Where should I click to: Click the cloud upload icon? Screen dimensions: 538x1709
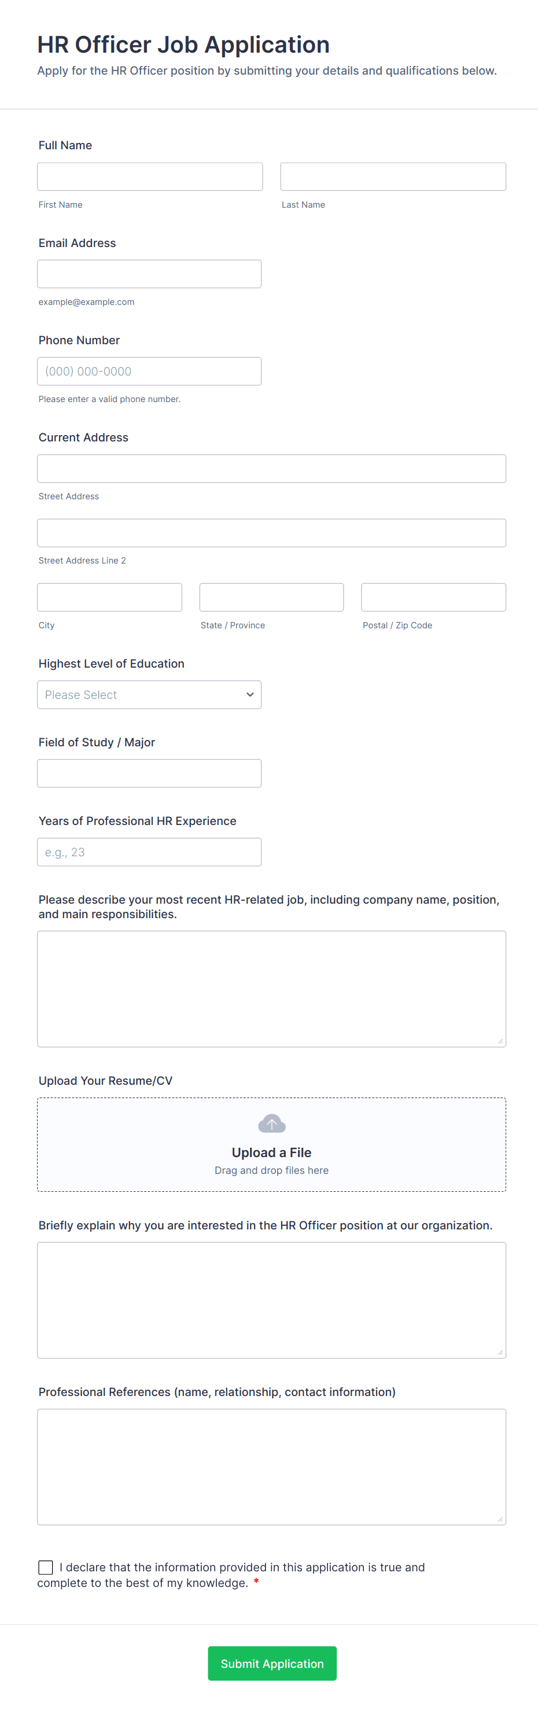tap(271, 1123)
